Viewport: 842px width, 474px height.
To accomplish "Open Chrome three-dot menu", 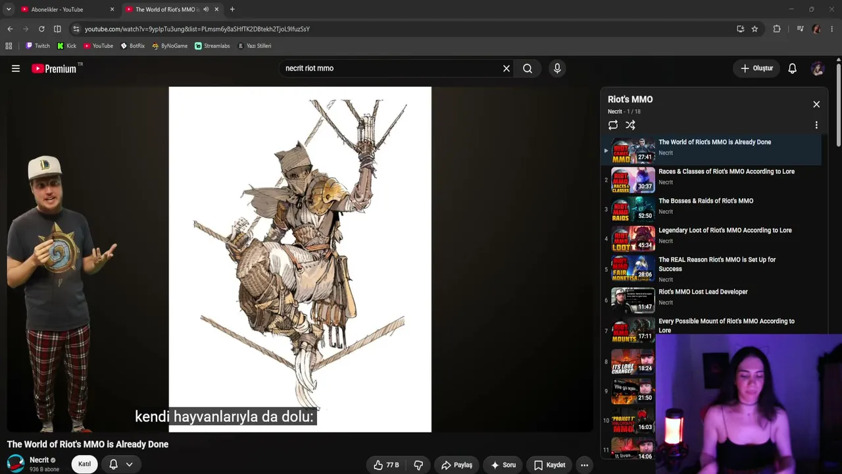I will [x=832, y=29].
